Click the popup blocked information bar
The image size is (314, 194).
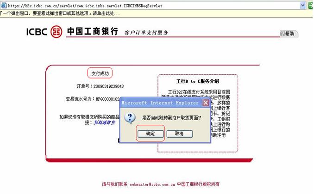pos(156,13)
